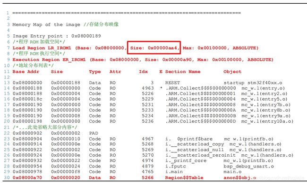Select anon$$obj.o object
307x183 pixels.
[240, 178]
